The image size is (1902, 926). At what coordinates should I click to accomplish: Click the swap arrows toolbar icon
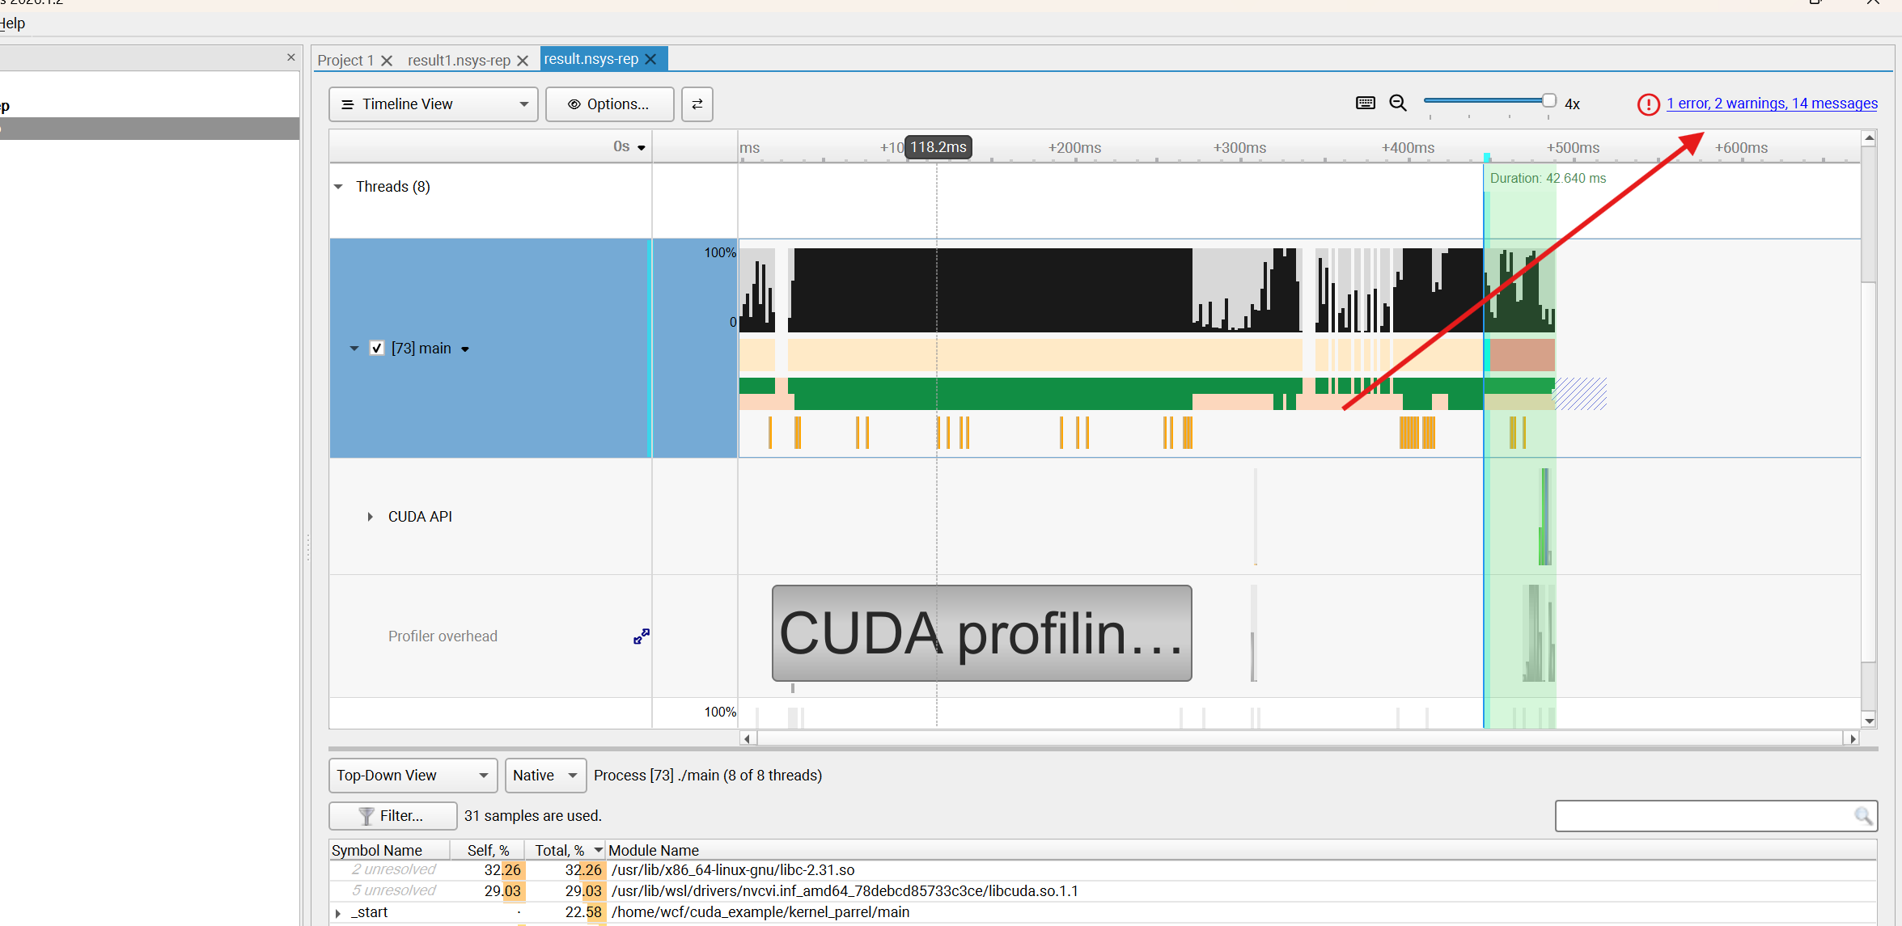pyautogui.click(x=697, y=104)
